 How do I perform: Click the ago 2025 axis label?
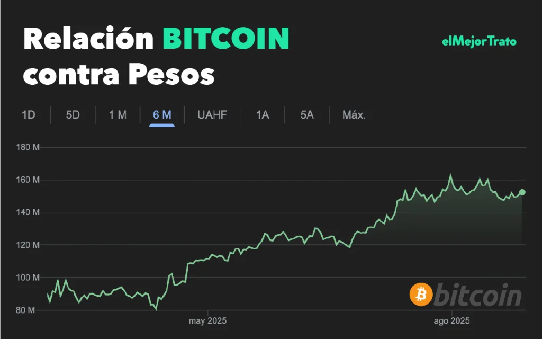click(x=451, y=321)
